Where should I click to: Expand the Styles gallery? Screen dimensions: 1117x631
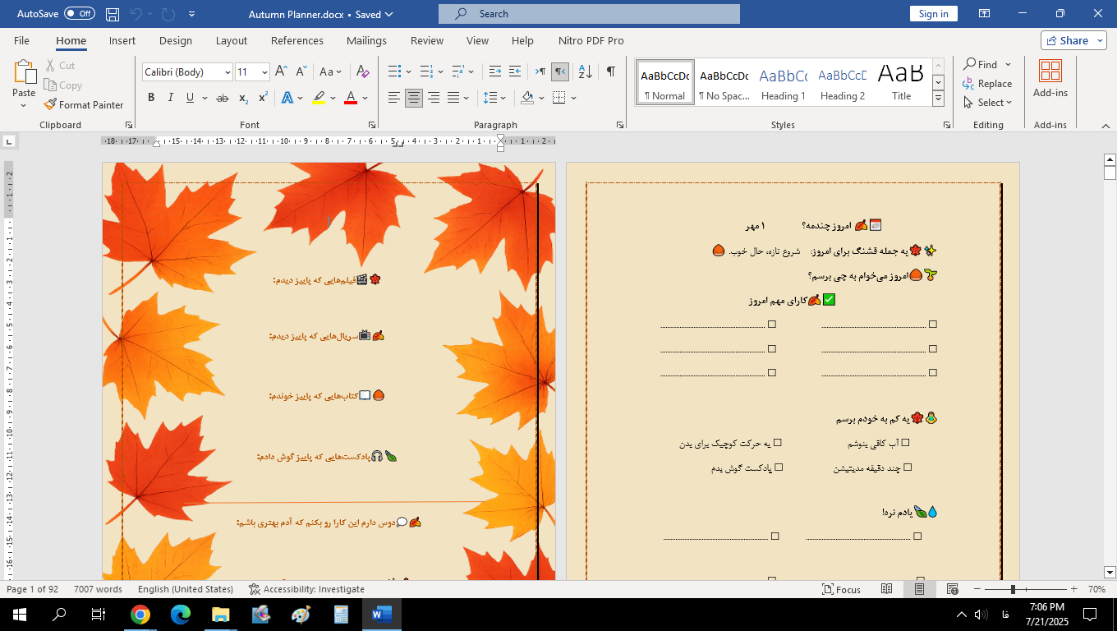[938, 99]
